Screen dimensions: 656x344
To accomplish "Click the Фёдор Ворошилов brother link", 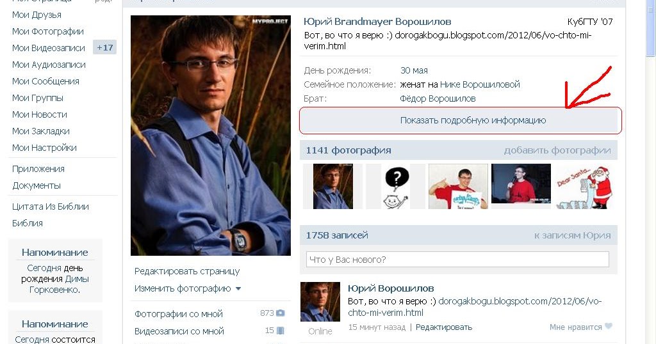I will point(438,99).
